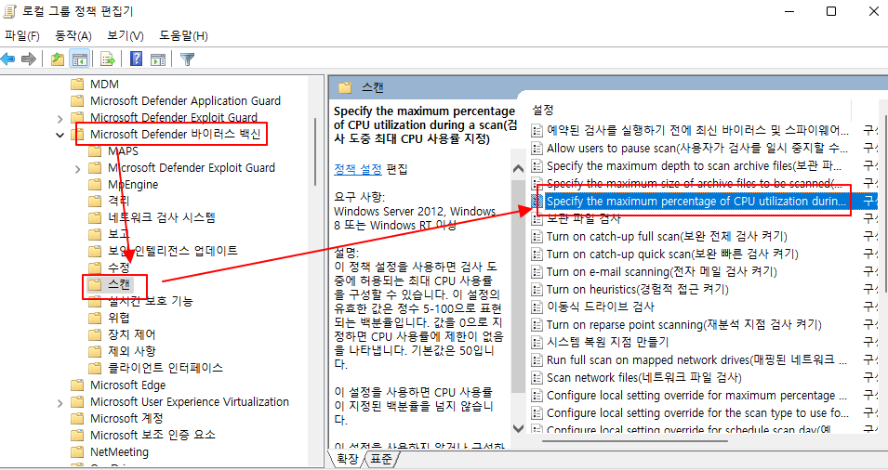Click the tree pane vertical scrollbar thumb
This screenshot has height=470, width=888.
click(315, 151)
